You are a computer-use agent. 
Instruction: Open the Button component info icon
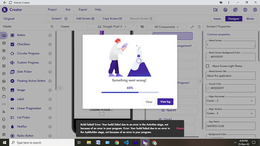click(50, 35)
